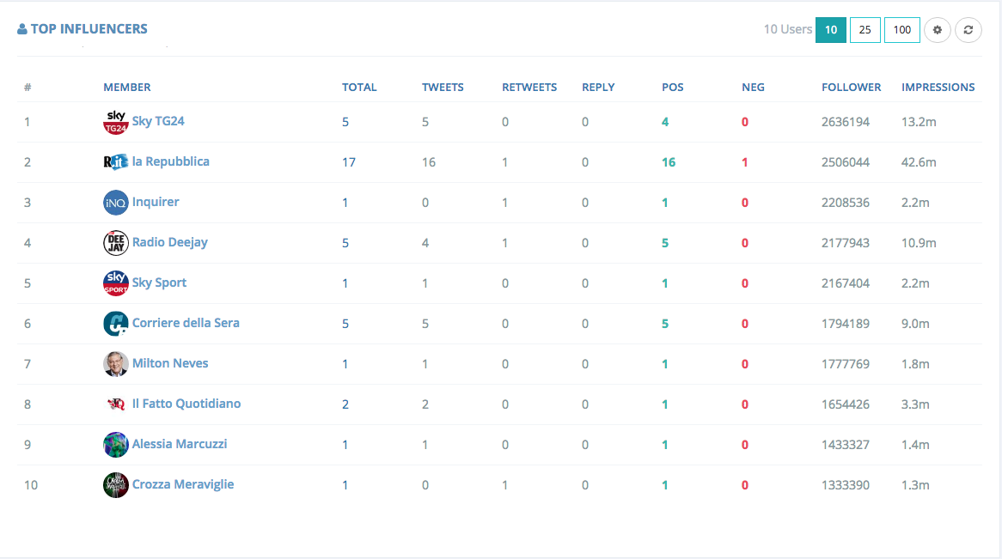Open Radio Deejay member link
The height and width of the screenshot is (559, 1002).
[169, 242]
